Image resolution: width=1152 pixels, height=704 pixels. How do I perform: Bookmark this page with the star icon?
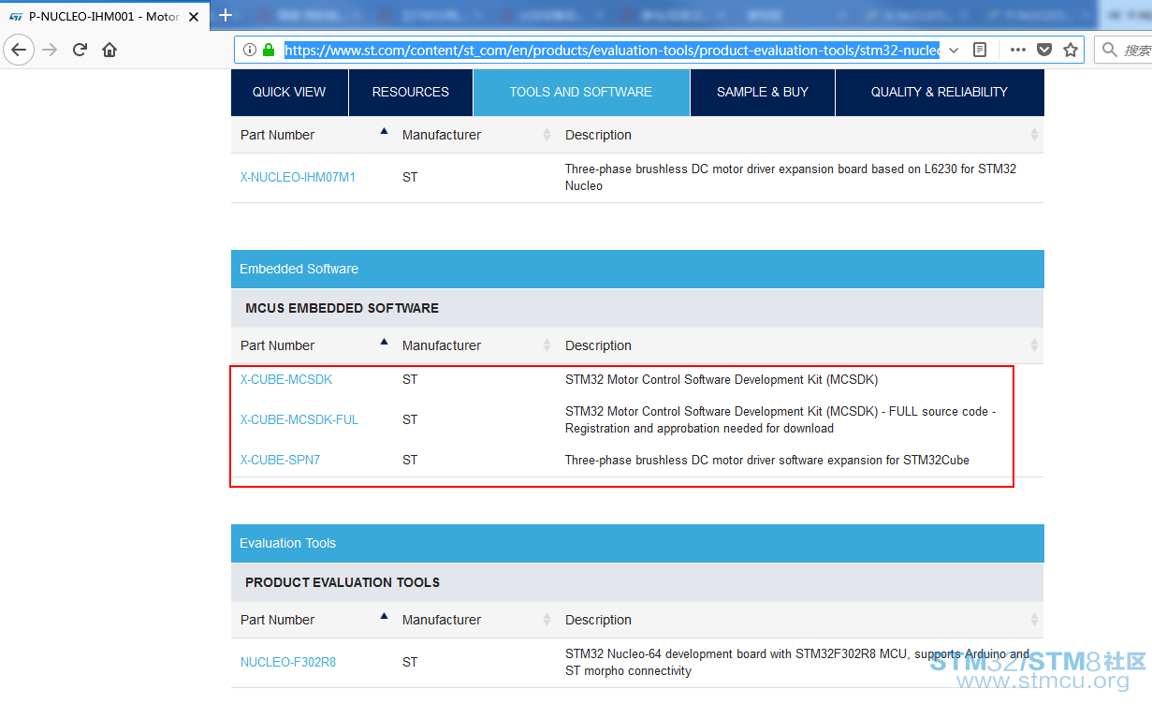click(x=1071, y=50)
